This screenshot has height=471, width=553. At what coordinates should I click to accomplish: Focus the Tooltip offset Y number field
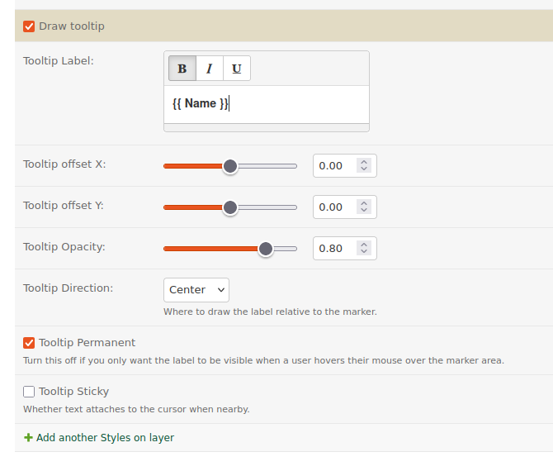coord(334,207)
